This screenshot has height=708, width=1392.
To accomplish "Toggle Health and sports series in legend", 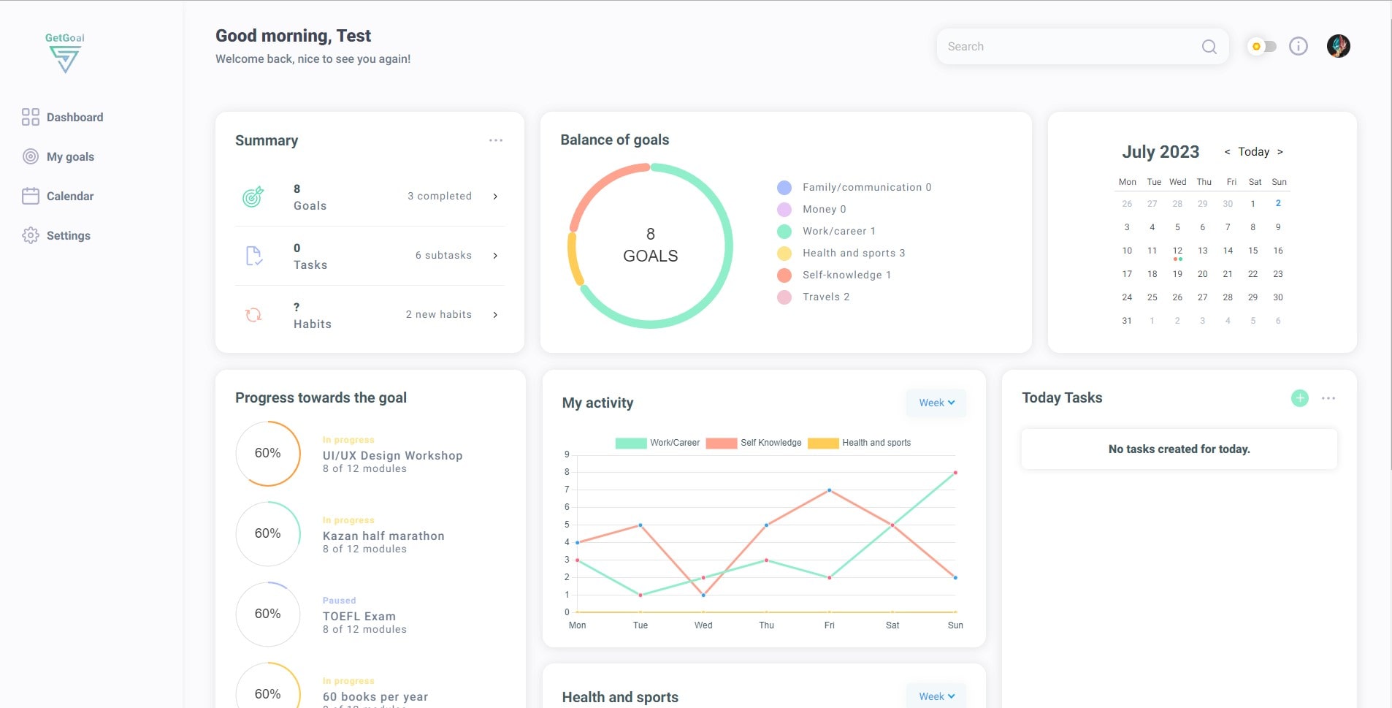I will pos(860,443).
